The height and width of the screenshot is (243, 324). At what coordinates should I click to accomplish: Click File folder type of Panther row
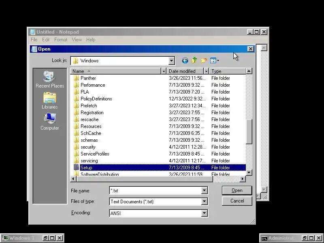pos(220,78)
